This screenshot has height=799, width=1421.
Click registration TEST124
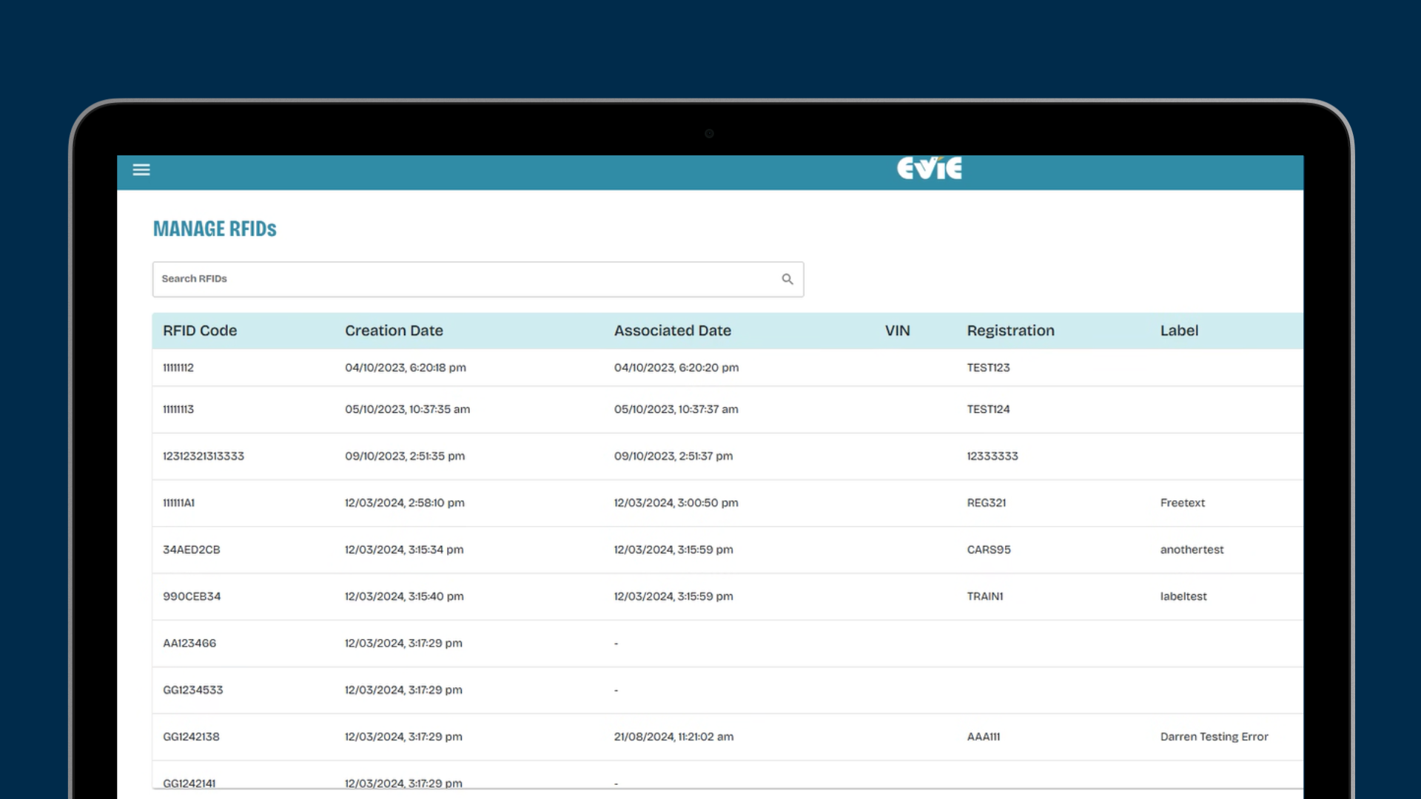click(x=988, y=409)
